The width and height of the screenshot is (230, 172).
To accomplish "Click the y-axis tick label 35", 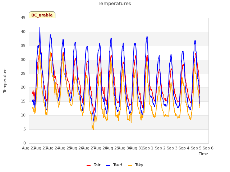I will 23,46.
